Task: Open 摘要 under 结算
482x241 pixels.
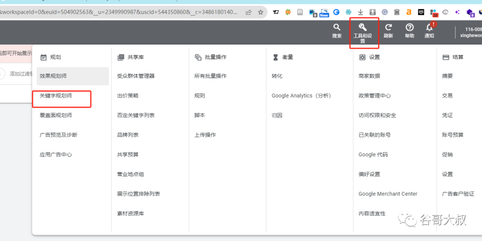Action: pyautogui.click(x=447, y=76)
